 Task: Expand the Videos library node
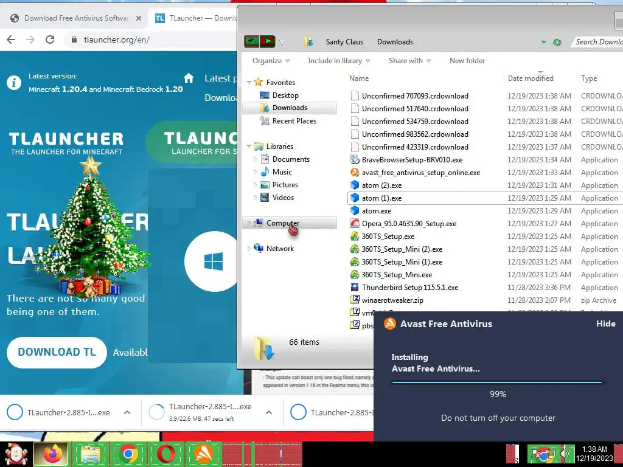pos(256,198)
